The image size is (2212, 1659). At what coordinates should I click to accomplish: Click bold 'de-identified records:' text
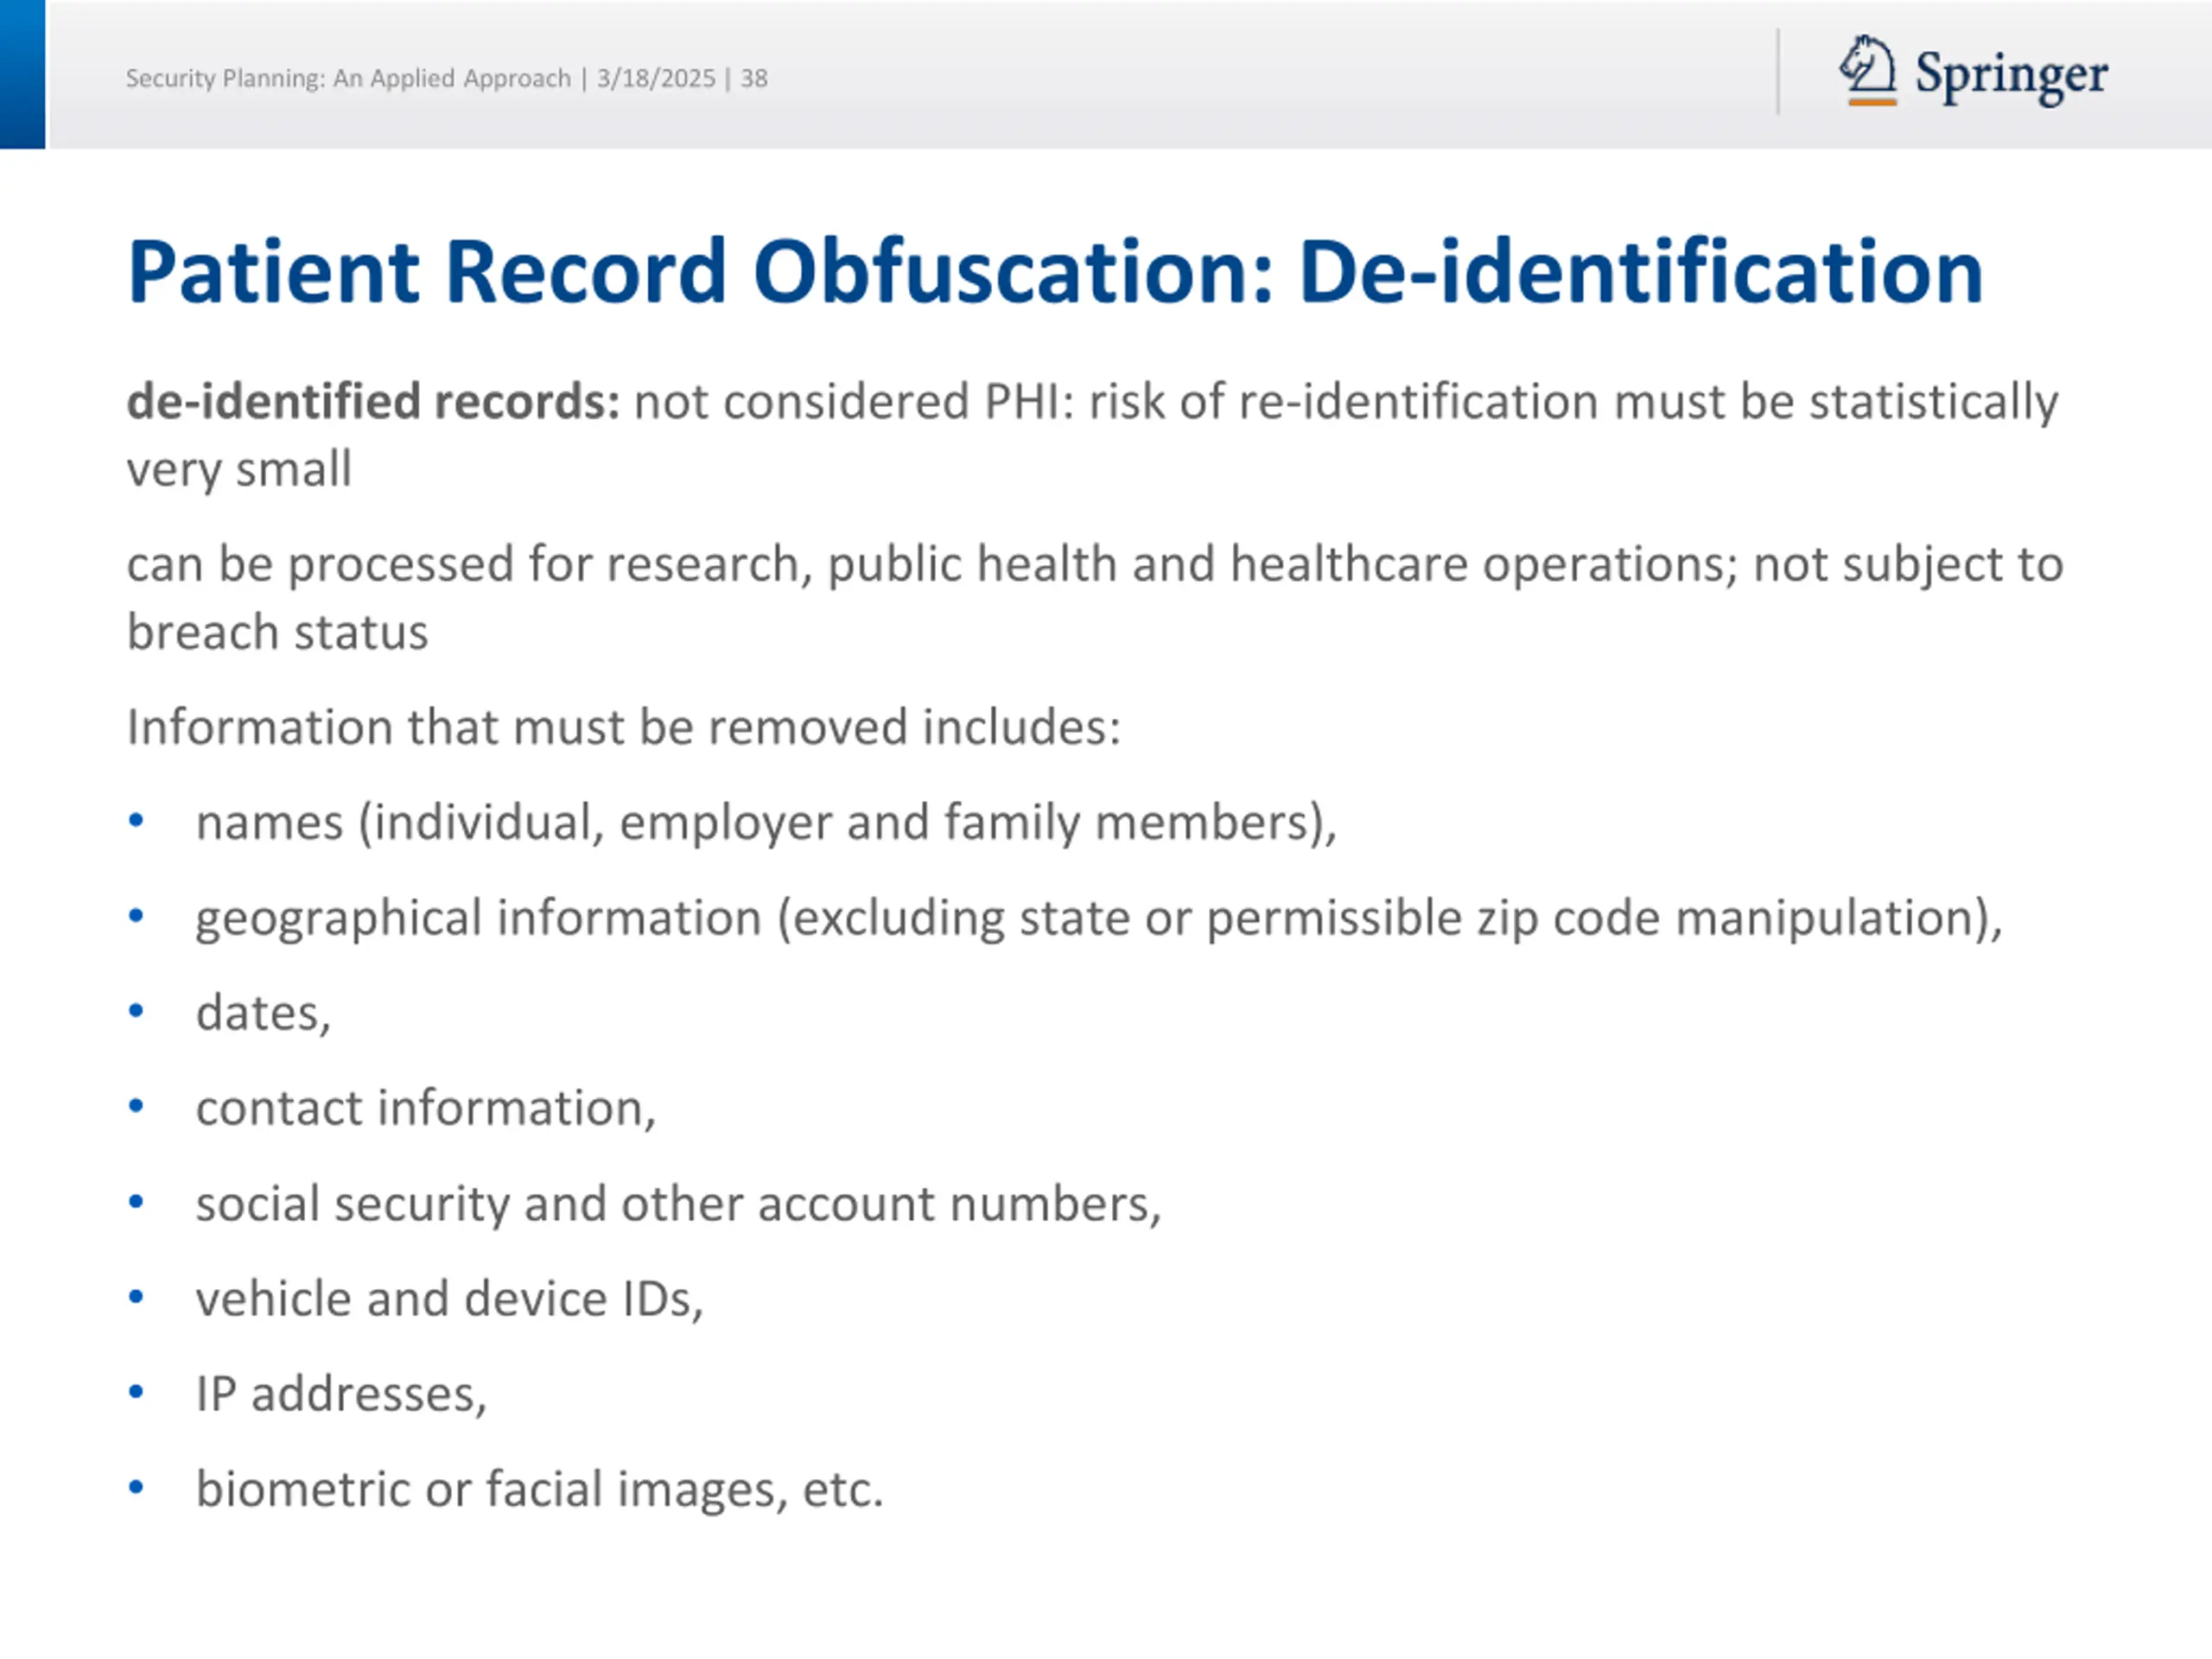(x=373, y=402)
